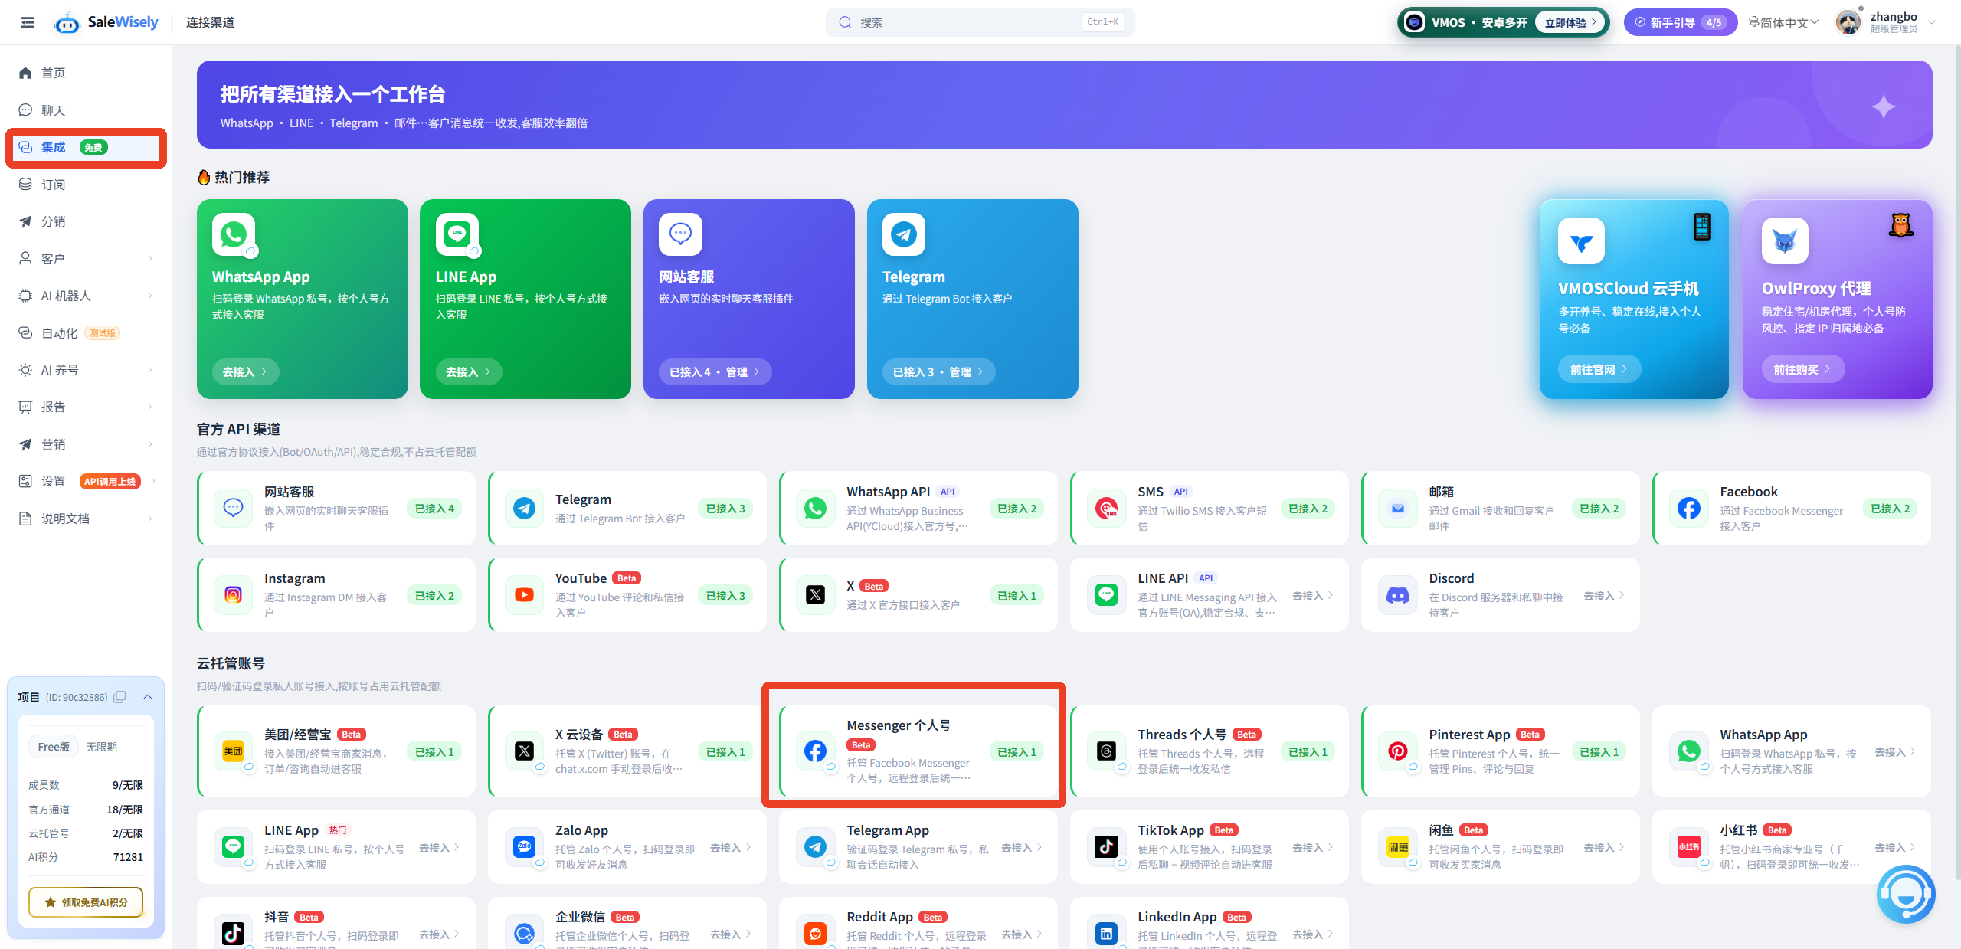Click 去接入 for the Discord channel
This screenshot has width=1961, height=949.
[1604, 595]
